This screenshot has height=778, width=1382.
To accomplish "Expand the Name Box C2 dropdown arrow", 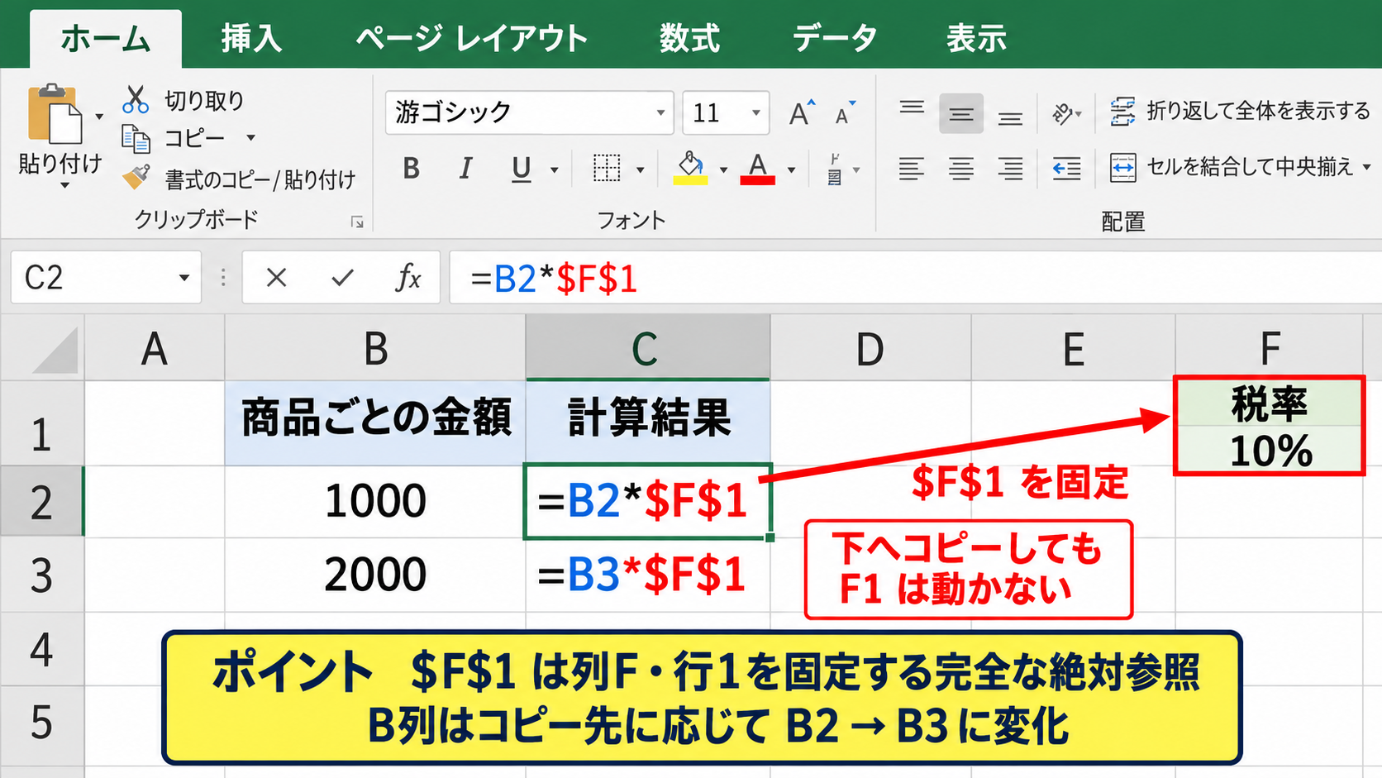I will [x=184, y=278].
